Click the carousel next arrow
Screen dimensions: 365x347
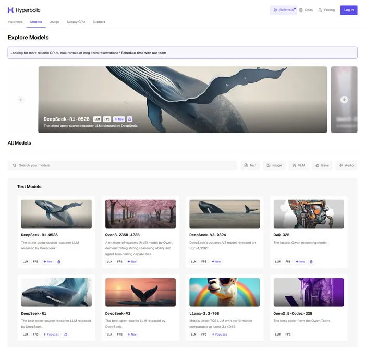pos(344,100)
